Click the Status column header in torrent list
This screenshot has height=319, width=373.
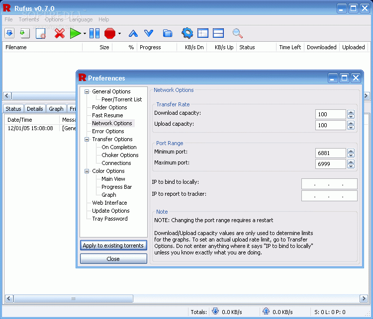pyautogui.click(x=256, y=47)
